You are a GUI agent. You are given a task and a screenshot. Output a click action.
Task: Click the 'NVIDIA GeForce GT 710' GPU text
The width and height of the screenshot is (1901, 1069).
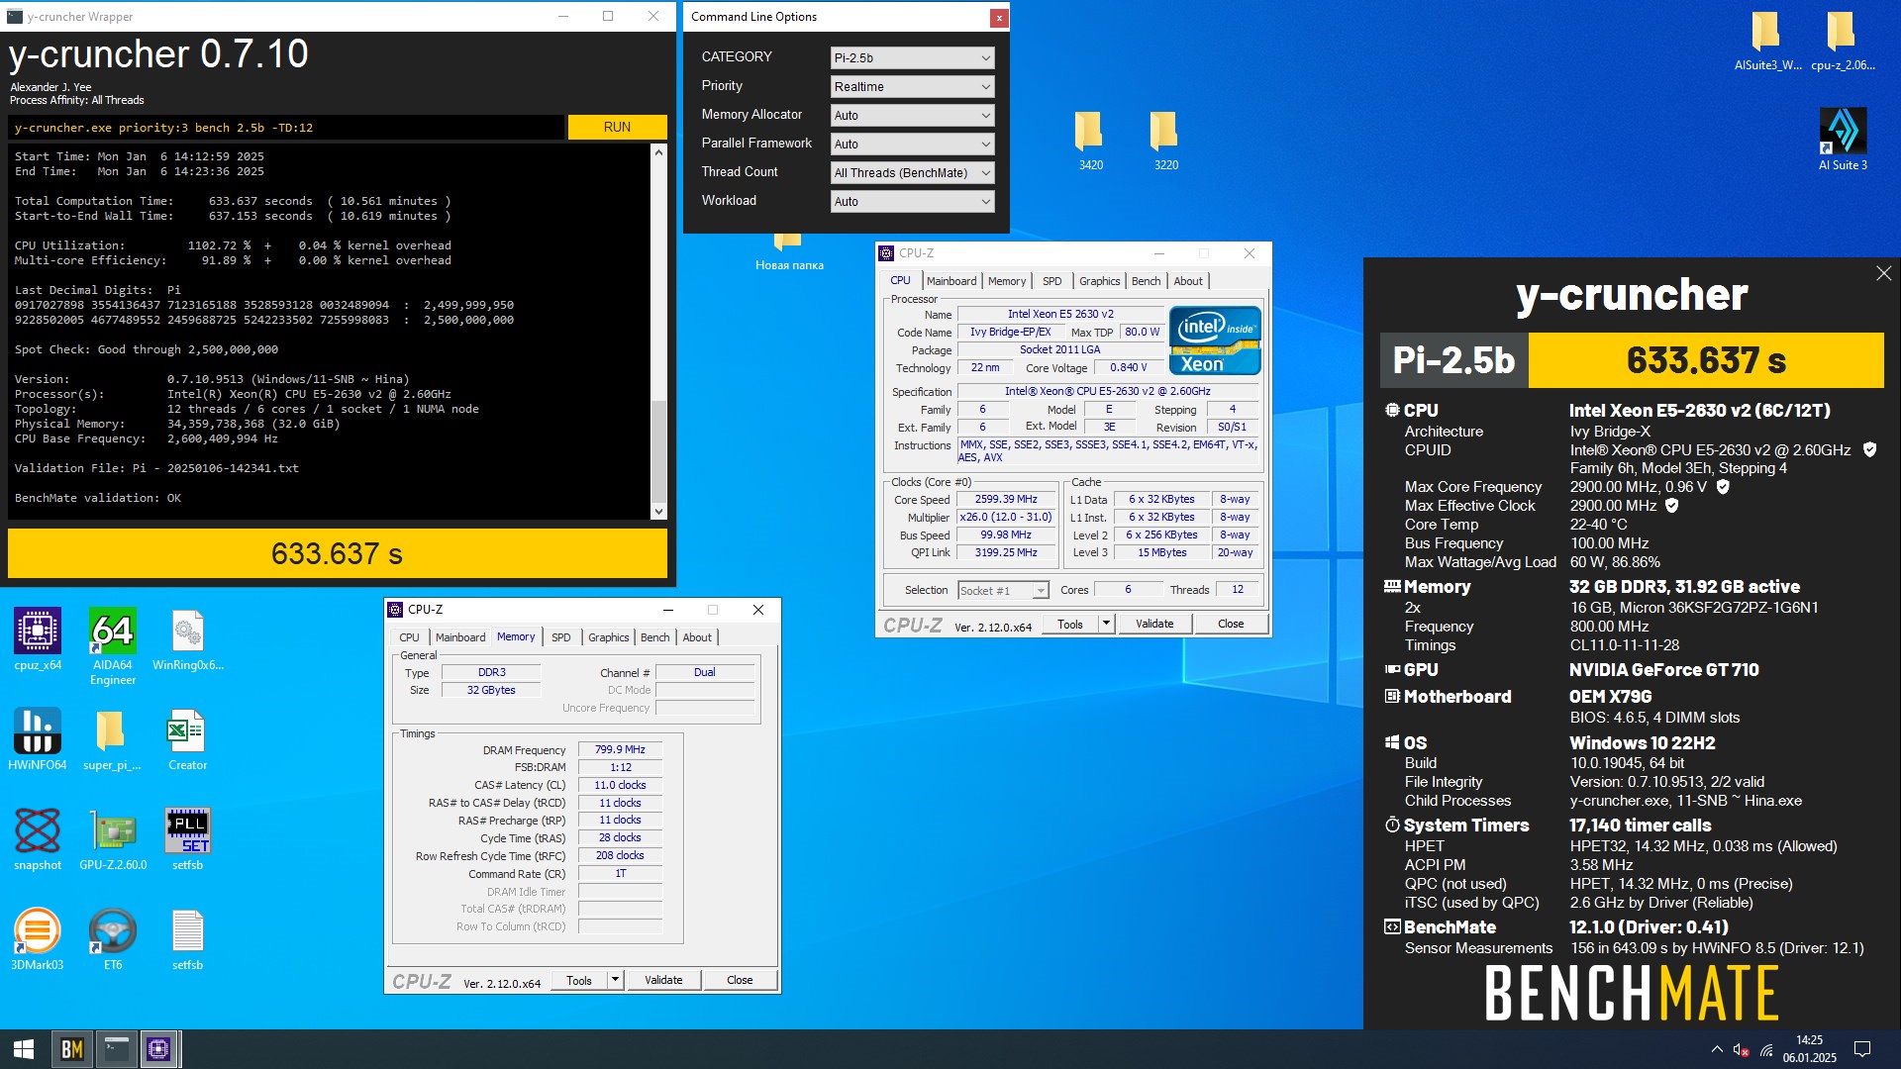(x=1663, y=670)
